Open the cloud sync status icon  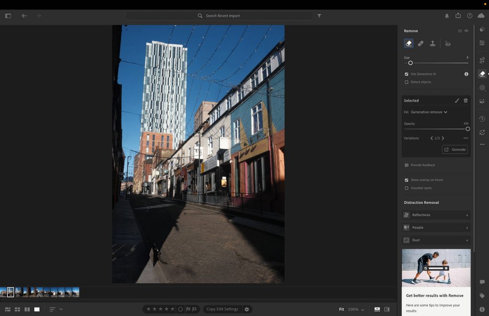click(x=481, y=16)
